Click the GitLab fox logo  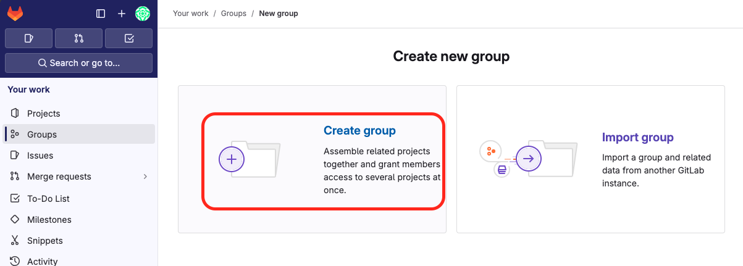pyautogui.click(x=14, y=13)
